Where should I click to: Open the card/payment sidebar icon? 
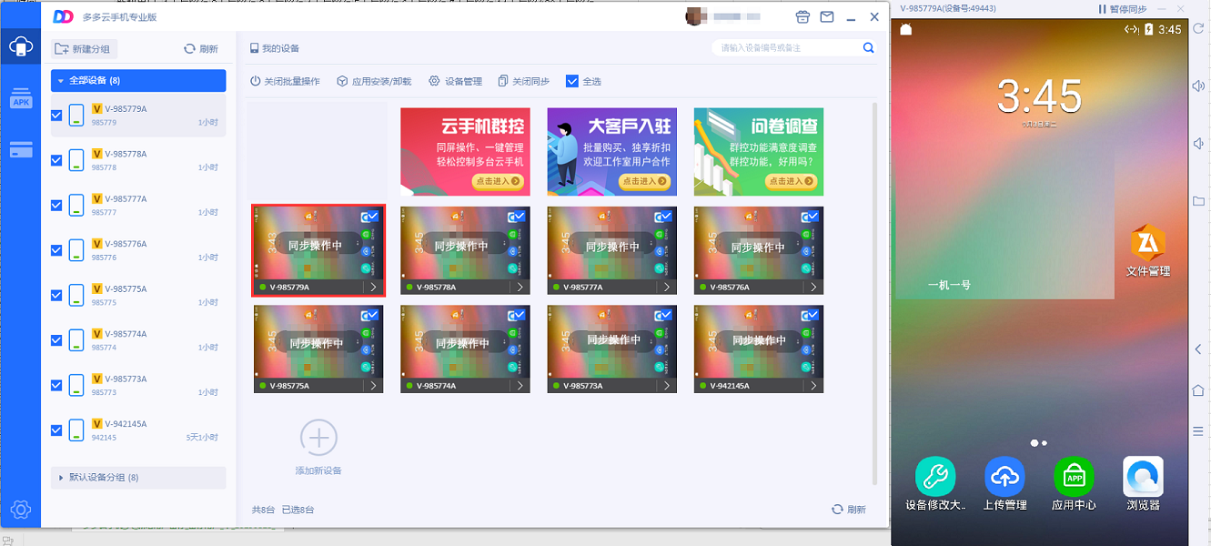point(21,150)
